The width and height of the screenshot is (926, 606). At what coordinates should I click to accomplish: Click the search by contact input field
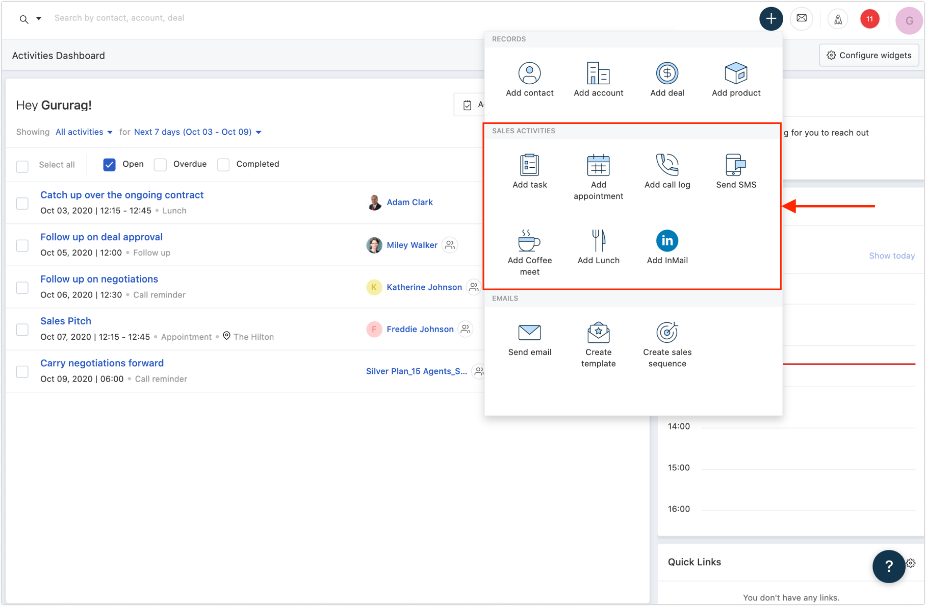click(x=119, y=18)
